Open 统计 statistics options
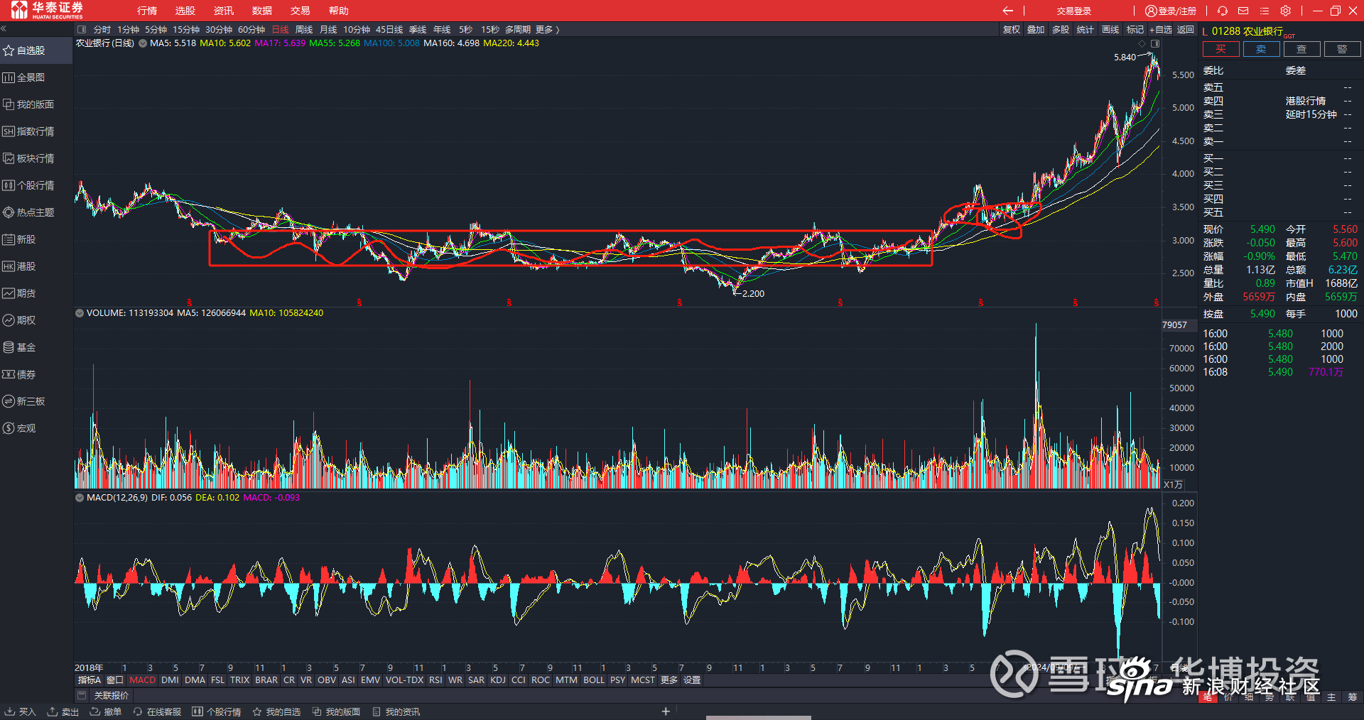Viewport: 1364px width, 720px height. point(1085,30)
